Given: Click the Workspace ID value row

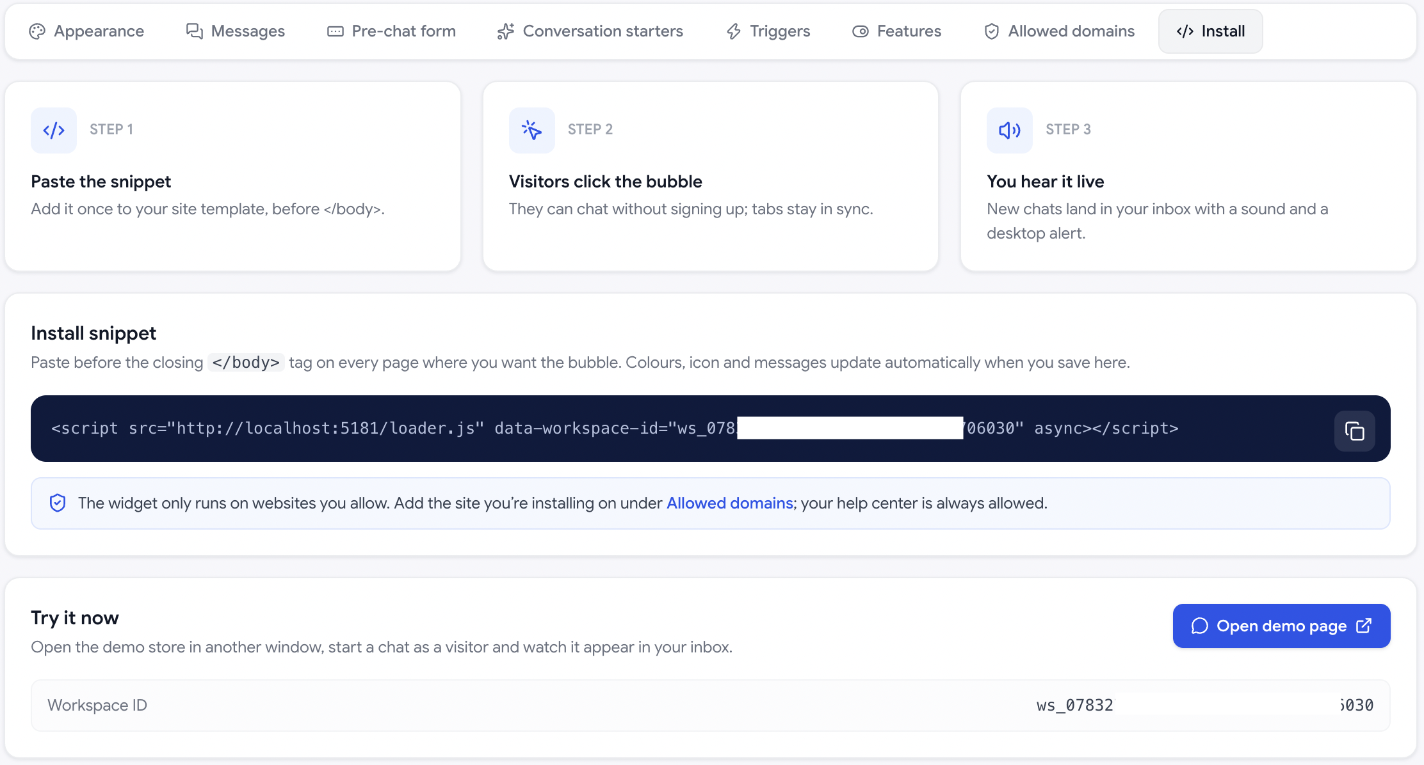Looking at the screenshot, I should coord(711,705).
